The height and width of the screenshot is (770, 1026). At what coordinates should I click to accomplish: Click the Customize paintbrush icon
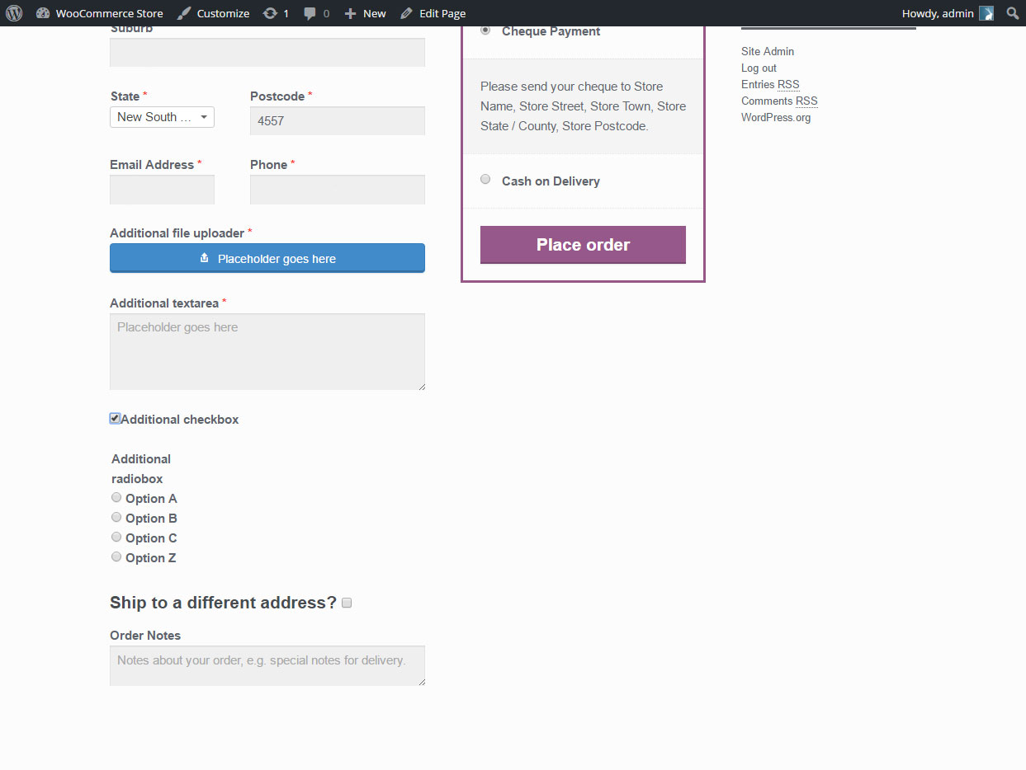[x=184, y=13]
